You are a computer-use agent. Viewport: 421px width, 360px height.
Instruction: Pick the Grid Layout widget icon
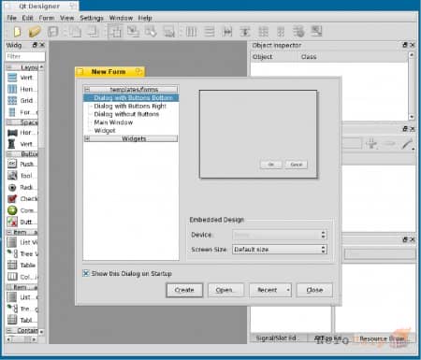click(12, 100)
